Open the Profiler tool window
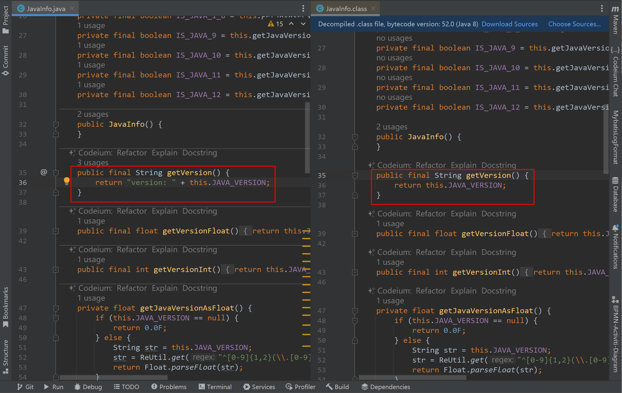Image resolution: width=622 pixels, height=393 pixels. 301,387
